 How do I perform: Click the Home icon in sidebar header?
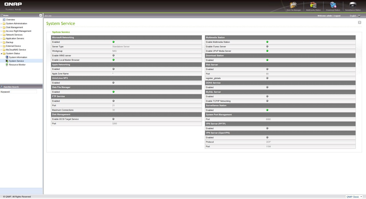coord(2,15)
